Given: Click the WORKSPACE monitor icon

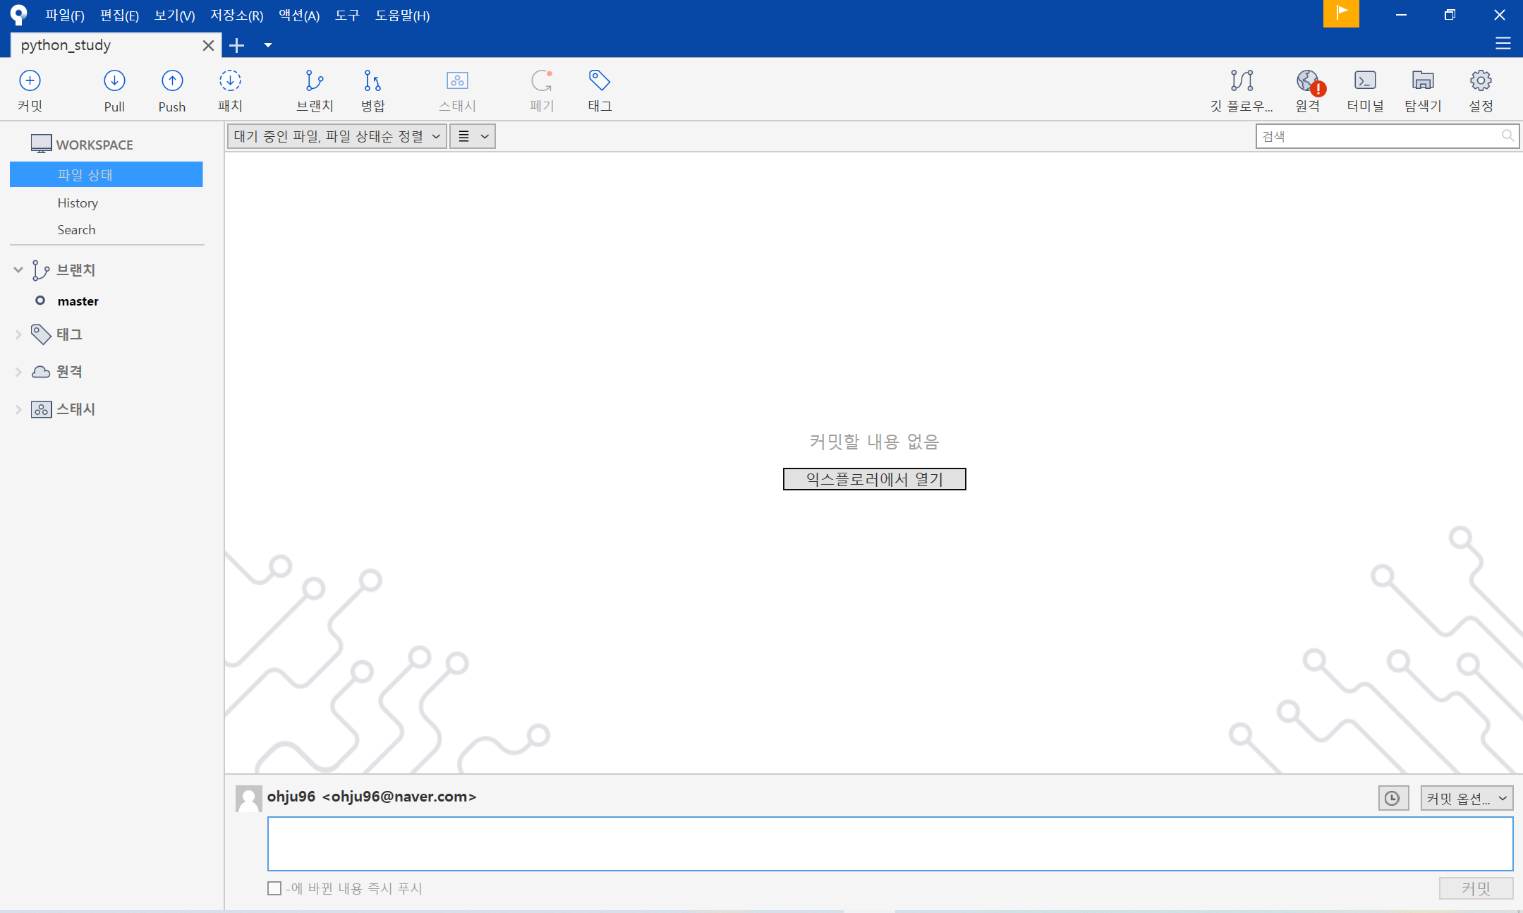Looking at the screenshot, I should (41, 144).
